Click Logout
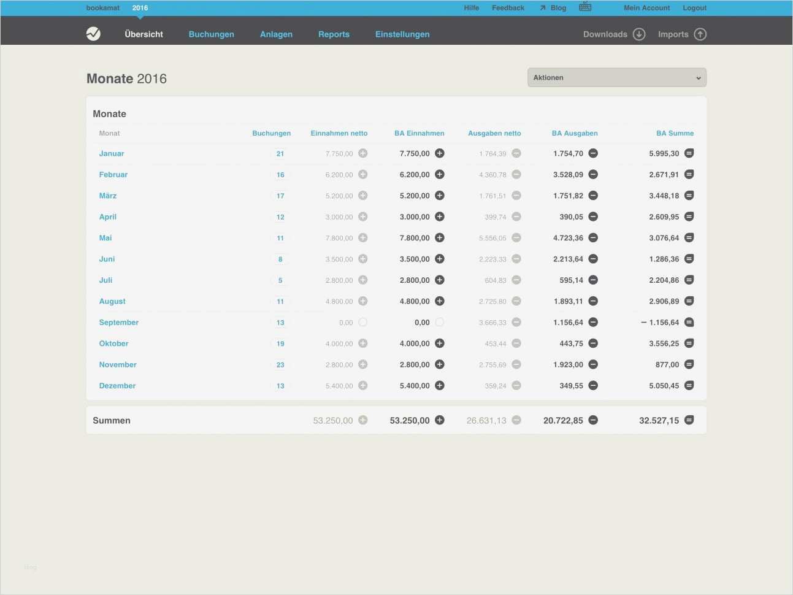This screenshot has height=595, width=793. click(x=694, y=8)
